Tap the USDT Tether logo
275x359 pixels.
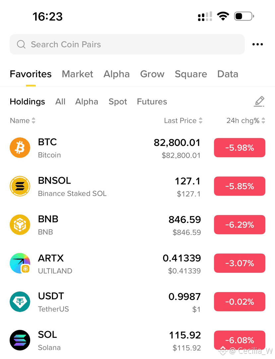pyautogui.click(x=20, y=302)
